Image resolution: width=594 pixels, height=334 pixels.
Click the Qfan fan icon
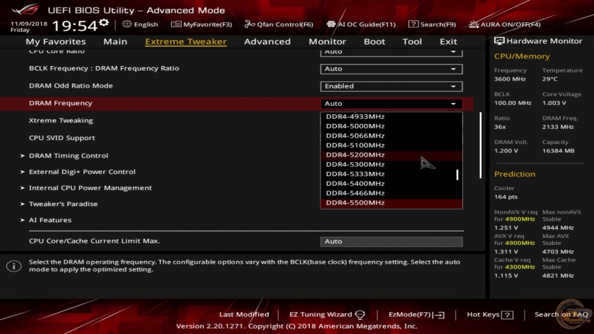coord(249,24)
